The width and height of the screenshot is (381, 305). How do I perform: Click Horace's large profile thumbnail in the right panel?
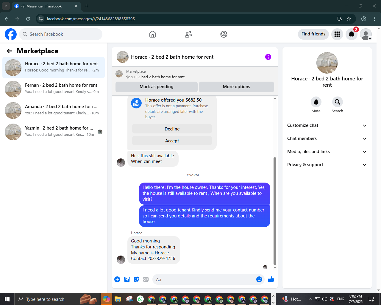(x=327, y=63)
